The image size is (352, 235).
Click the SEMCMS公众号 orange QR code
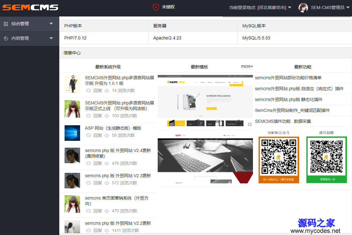[x=279, y=160]
